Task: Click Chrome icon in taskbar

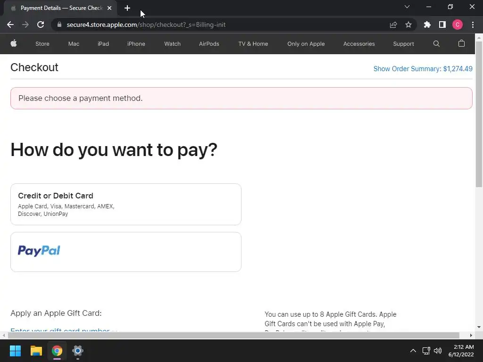Action: pos(57,351)
